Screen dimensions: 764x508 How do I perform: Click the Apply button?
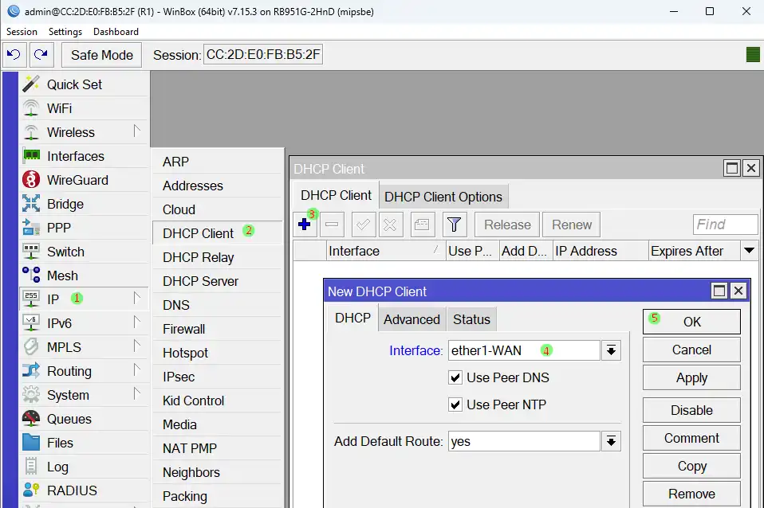(691, 378)
